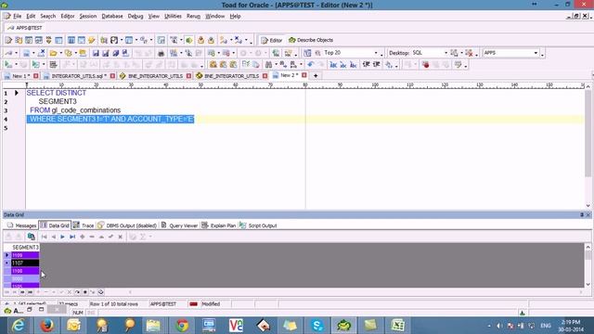594x334 pixels.
Task: Expand the execute statement dropdown arrow
Action: (x=16, y=65)
